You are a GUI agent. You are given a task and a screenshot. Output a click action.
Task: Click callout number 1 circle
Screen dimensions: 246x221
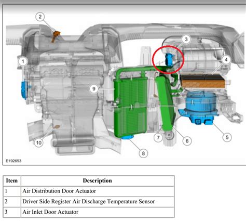point(23,61)
